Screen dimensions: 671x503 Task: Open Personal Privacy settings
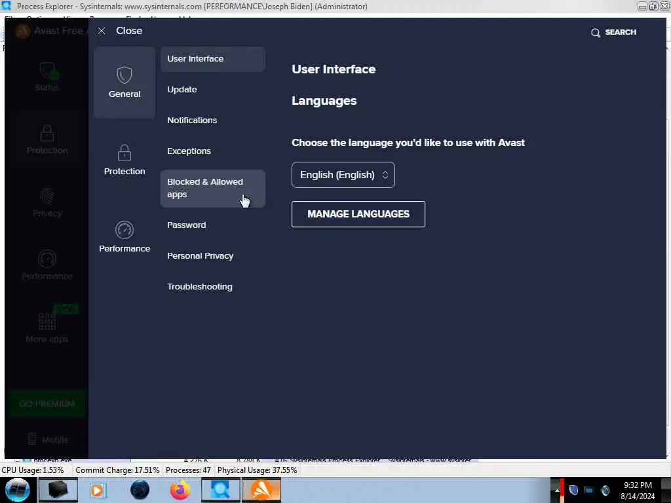(x=213, y=256)
